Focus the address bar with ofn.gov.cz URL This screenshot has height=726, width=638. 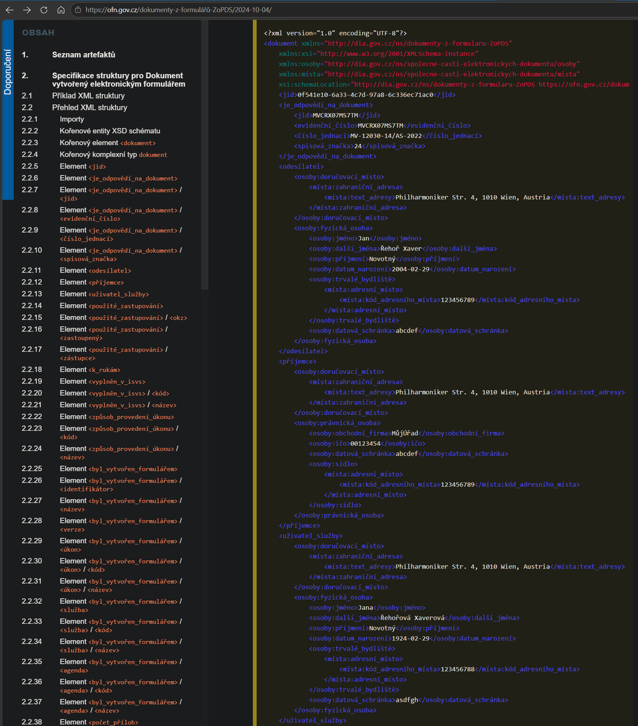(x=179, y=10)
